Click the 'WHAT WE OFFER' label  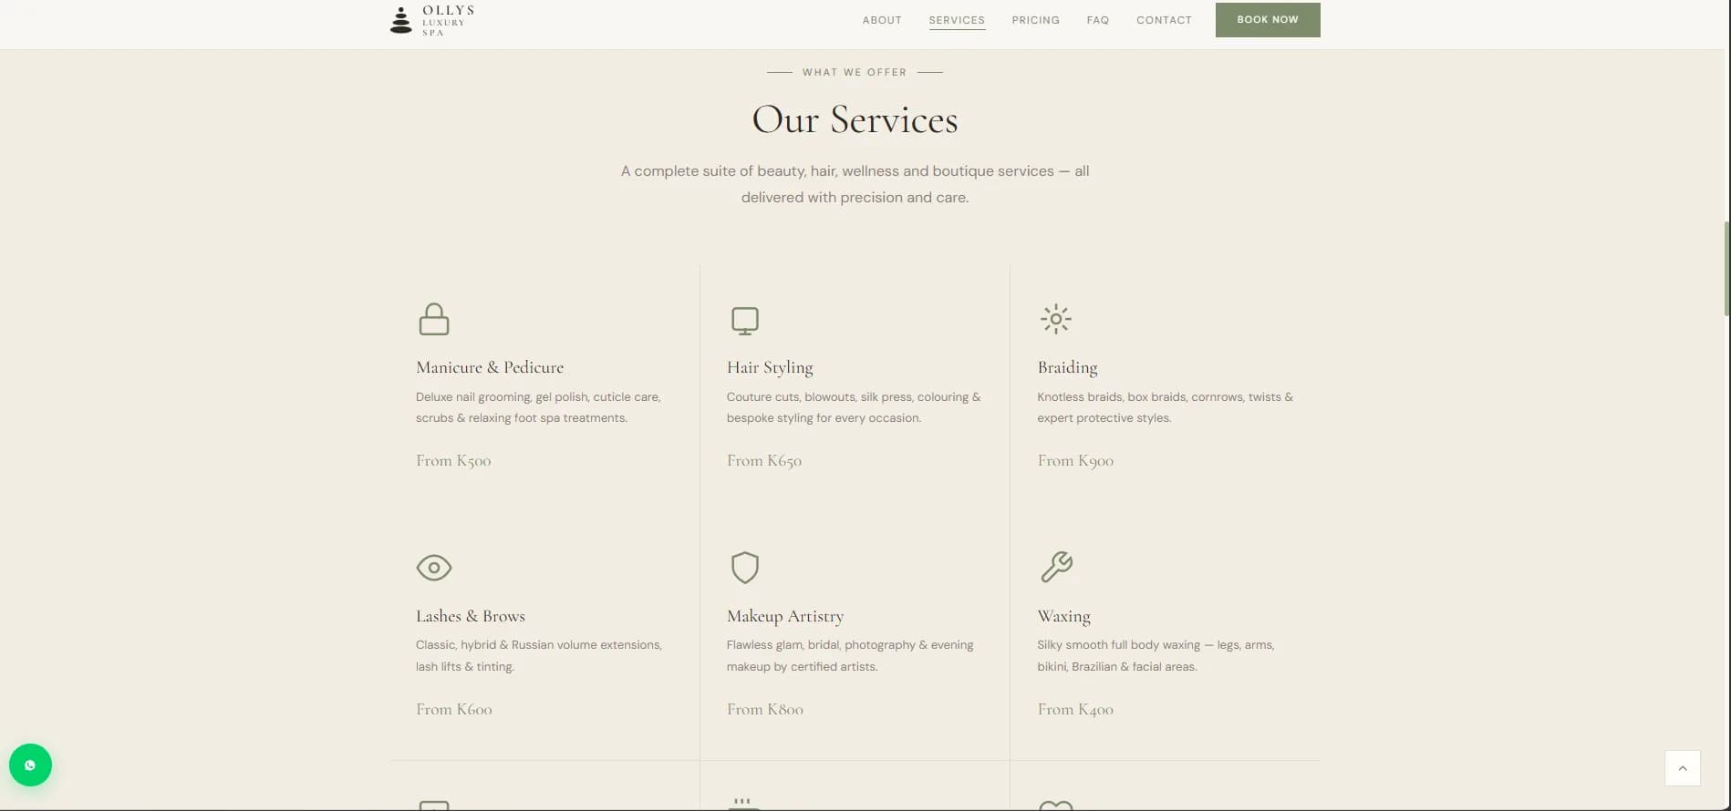855,72
